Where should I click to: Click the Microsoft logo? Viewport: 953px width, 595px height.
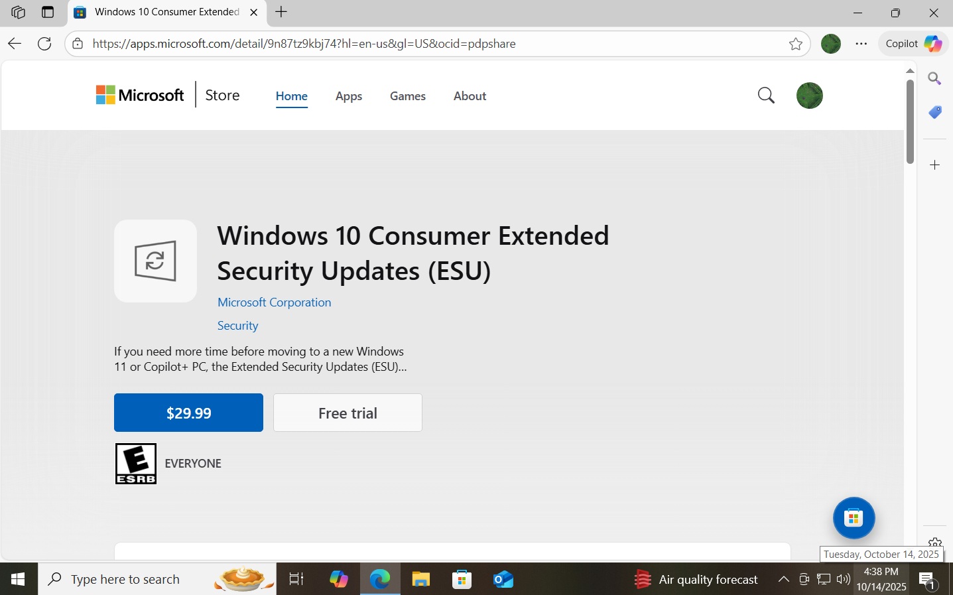[140, 96]
